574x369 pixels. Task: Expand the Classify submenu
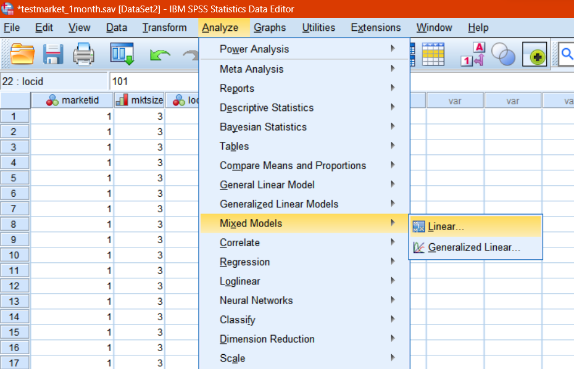click(x=304, y=320)
